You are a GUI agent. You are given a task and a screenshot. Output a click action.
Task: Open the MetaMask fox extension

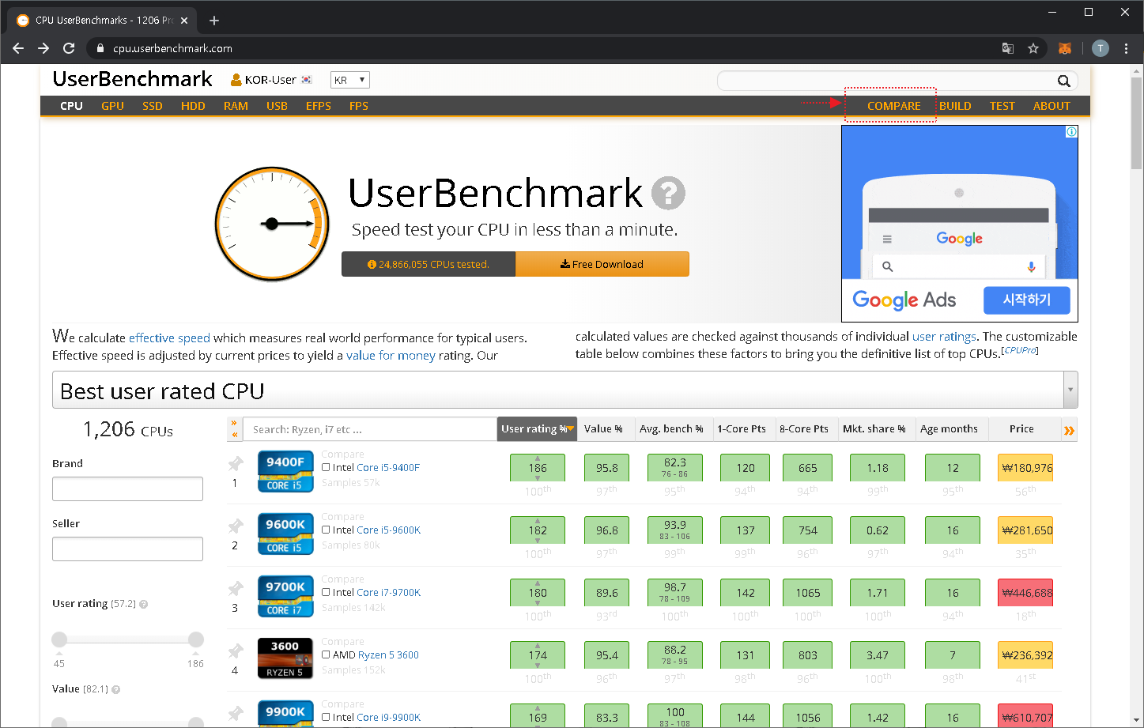pyautogui.click(x=1065, y=48)
